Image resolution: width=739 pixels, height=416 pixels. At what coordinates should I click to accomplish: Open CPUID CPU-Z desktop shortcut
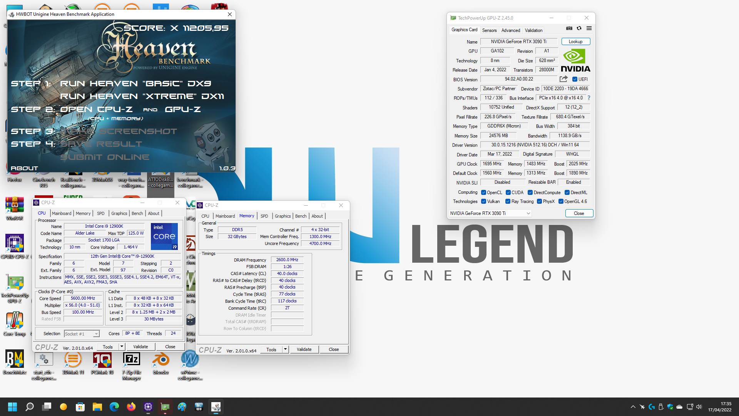tap(14, 247)
